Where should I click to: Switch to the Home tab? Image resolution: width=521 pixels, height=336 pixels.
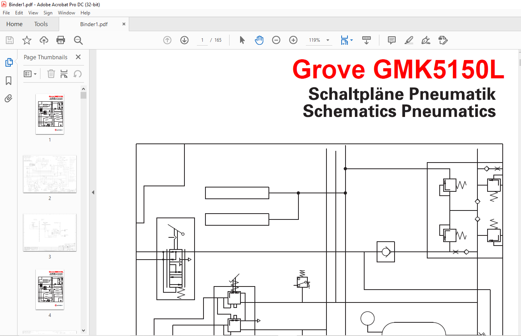pyautogui.click(x=14, y=24)
